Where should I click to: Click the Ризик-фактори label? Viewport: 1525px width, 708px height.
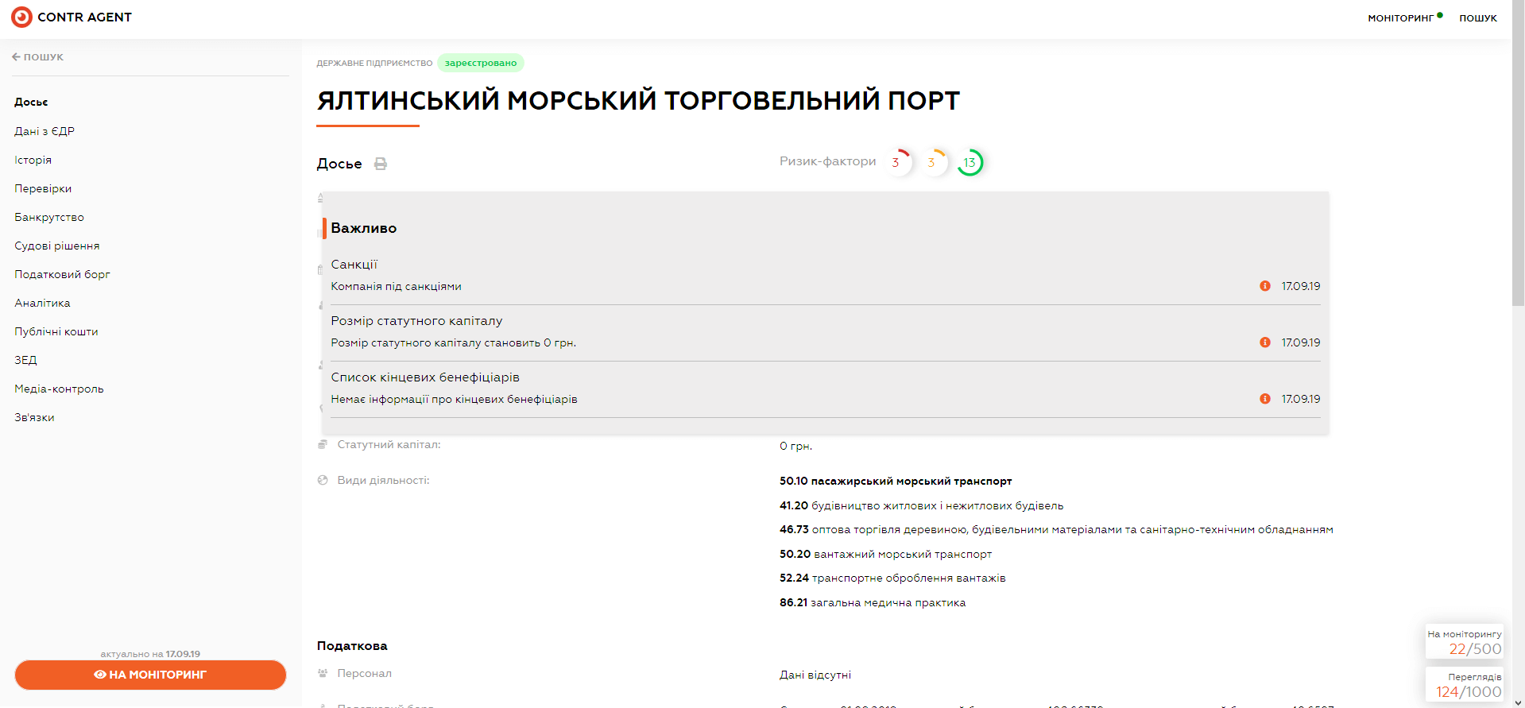click(x=828, y=161)
